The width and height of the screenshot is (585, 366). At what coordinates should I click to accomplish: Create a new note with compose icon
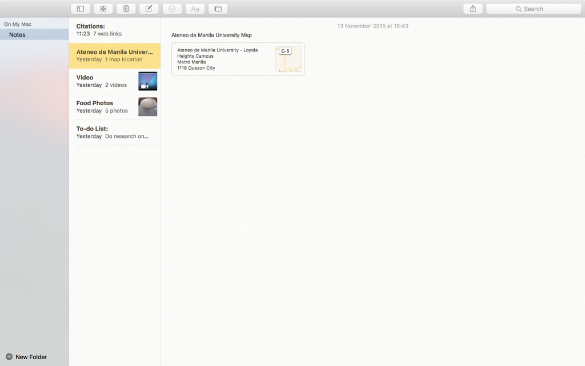click(x=149, y=9)
